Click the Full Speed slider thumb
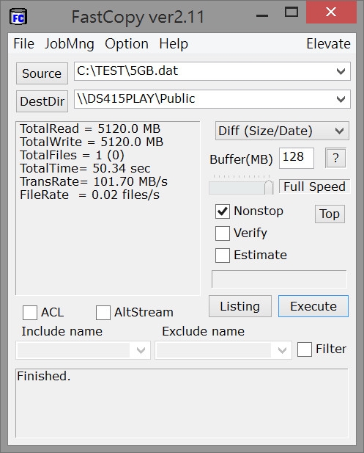 [x=269, y=187]
